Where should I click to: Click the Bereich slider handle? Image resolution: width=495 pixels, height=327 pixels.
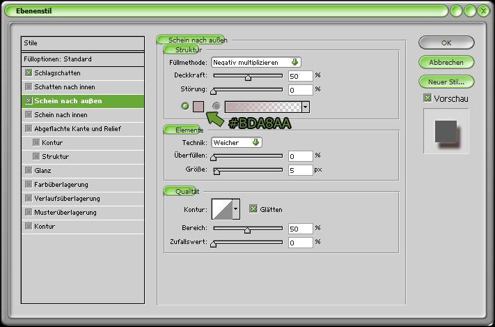pyautogui.click(x=248, y=230)
